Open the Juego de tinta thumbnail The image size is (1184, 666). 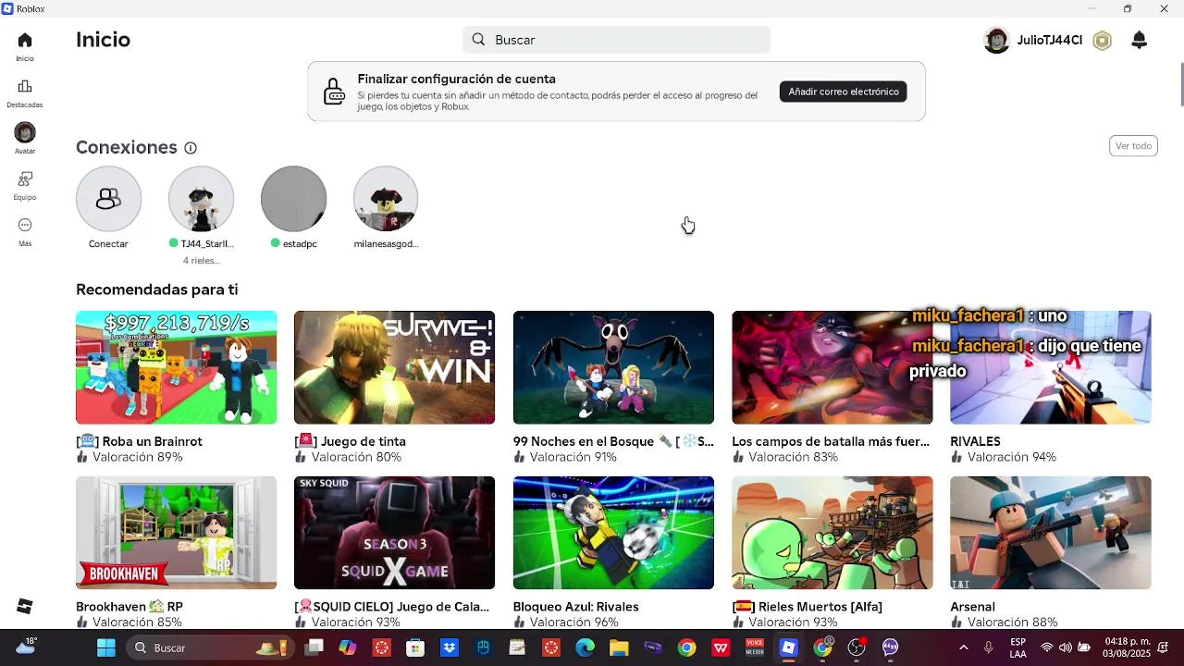(394, 367)
